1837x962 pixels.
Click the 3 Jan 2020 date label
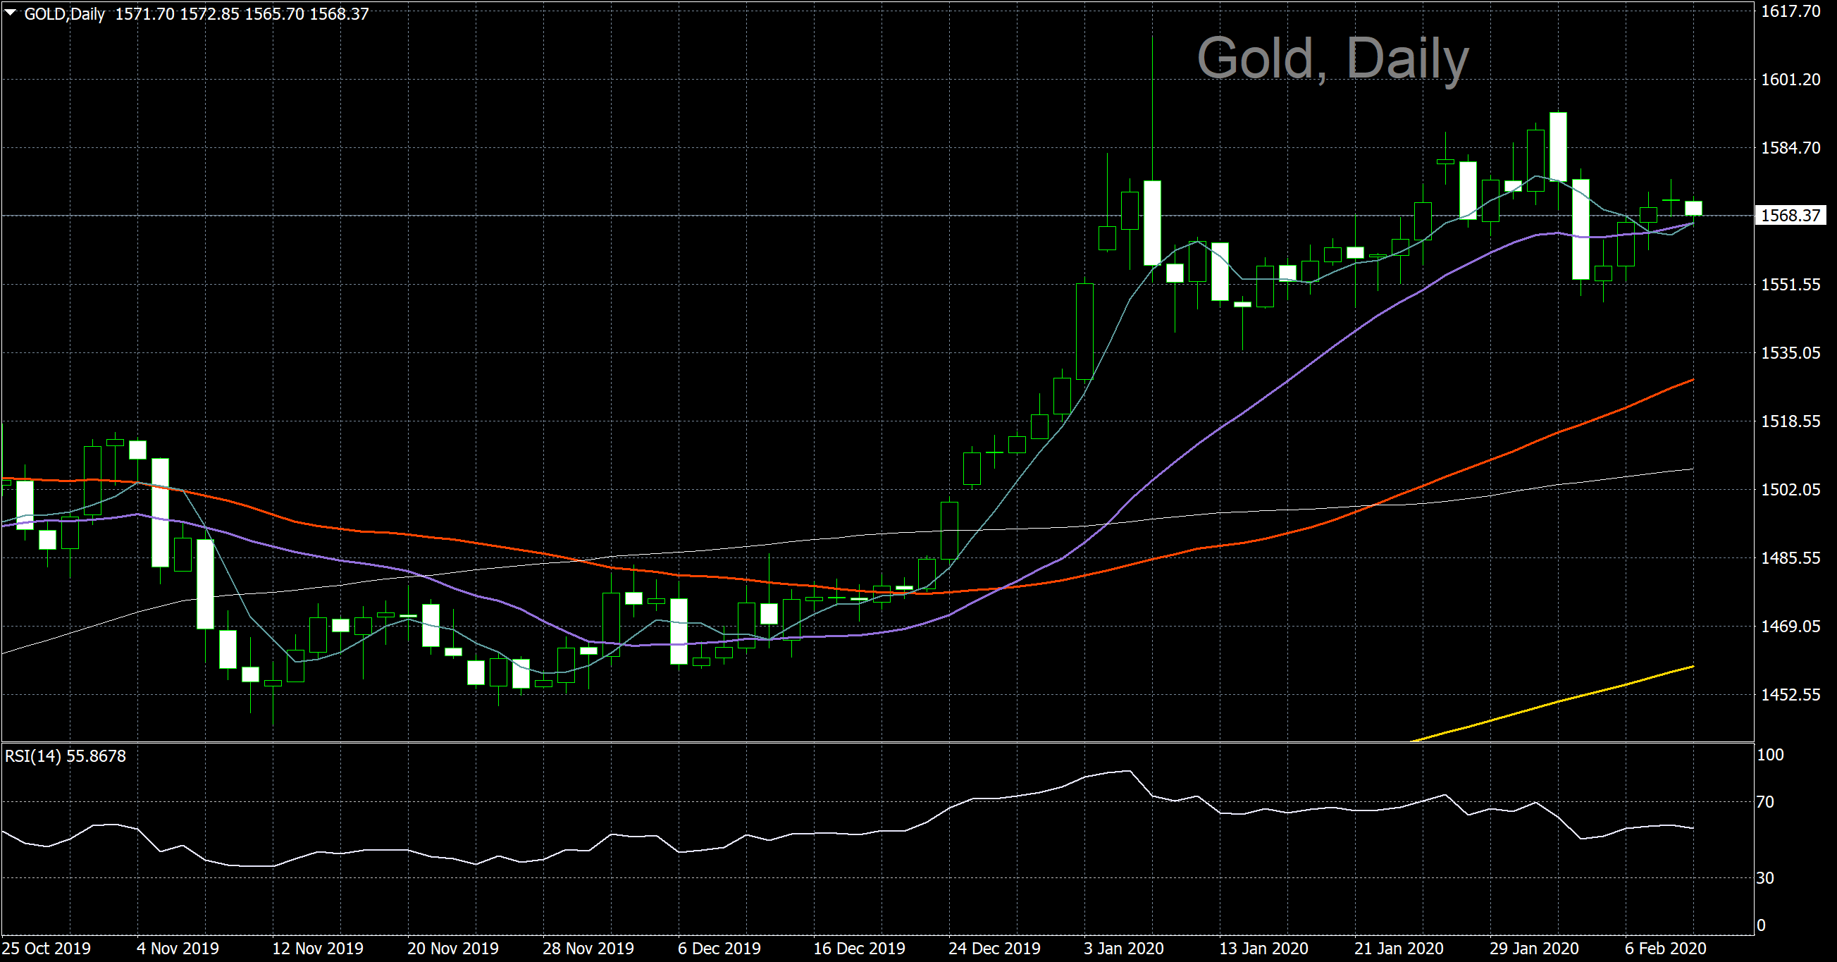[1123, 949]
